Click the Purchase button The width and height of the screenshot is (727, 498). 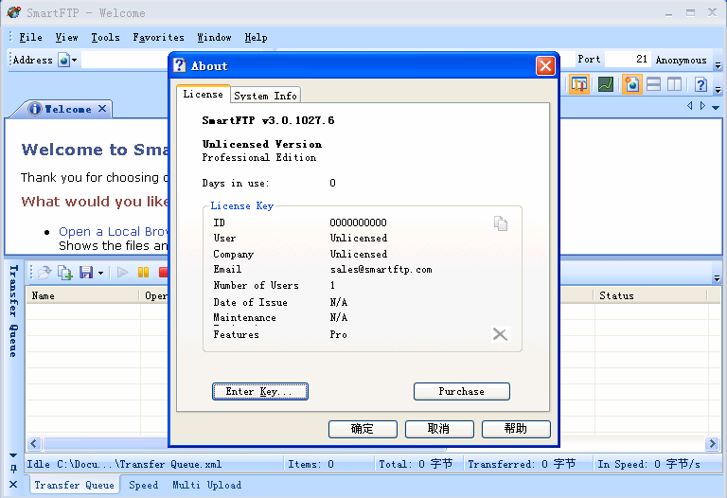(461, 391)
